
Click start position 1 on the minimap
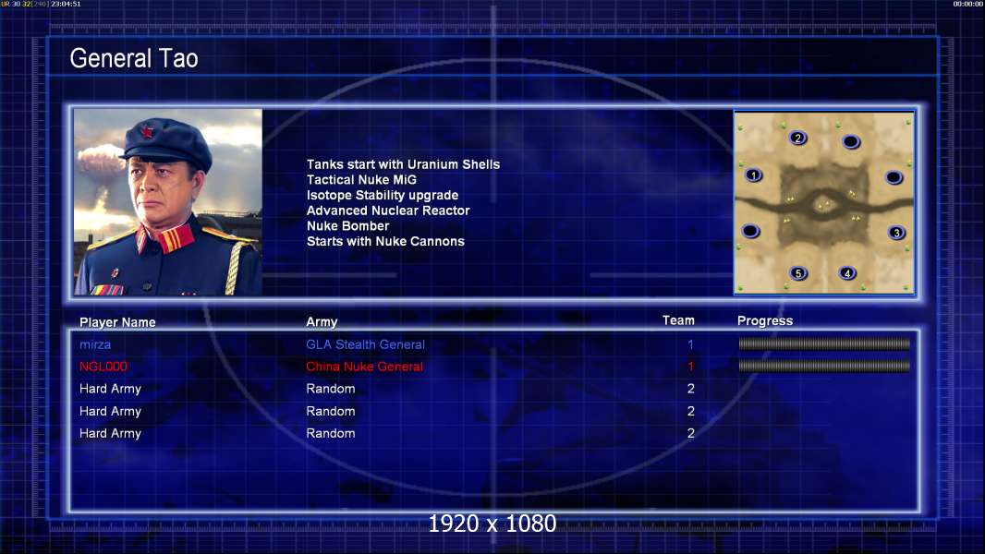point(754,175)
